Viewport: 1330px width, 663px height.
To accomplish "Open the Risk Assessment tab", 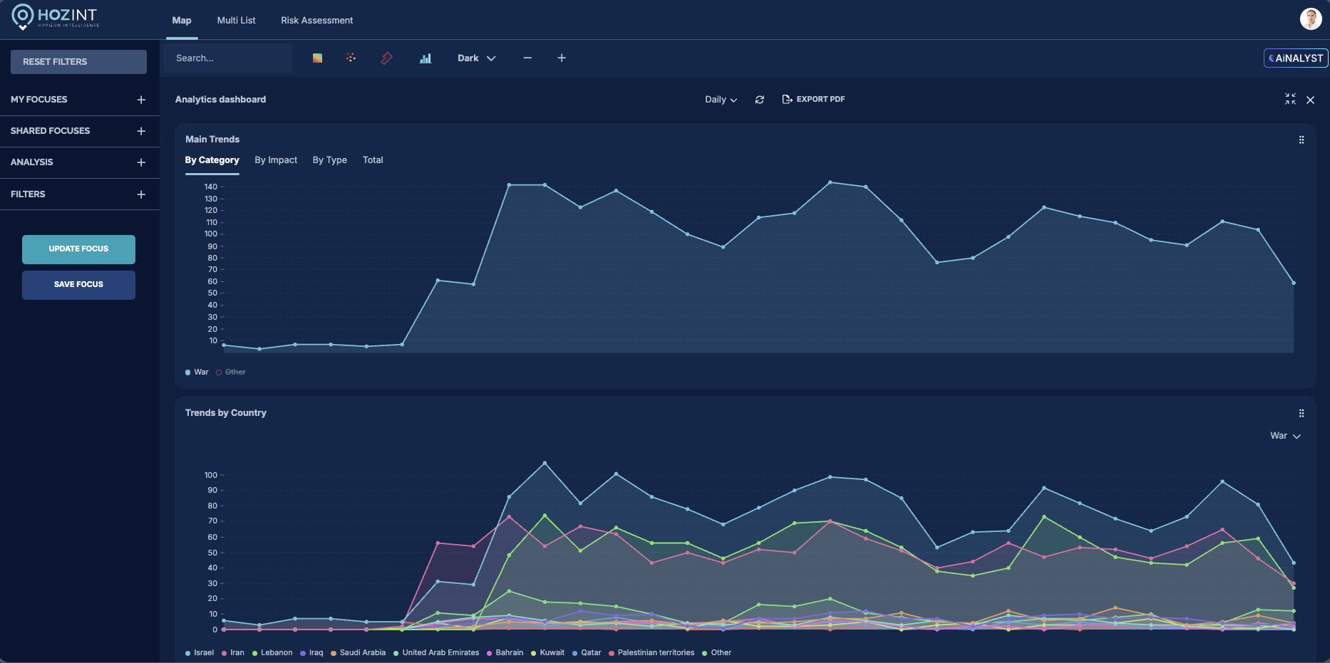I will (x=316, y=21).
